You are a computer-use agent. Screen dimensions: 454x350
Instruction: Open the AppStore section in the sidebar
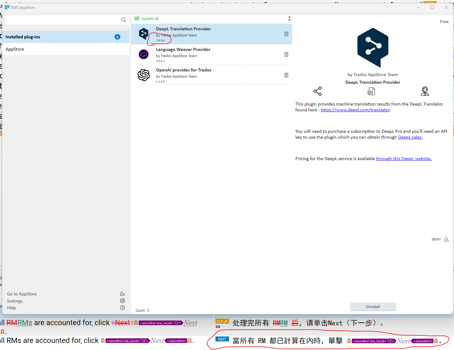tap(15, 49)
